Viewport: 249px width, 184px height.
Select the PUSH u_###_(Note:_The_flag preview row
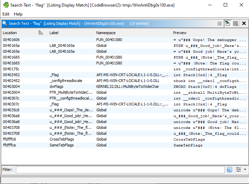pos(125,57)
